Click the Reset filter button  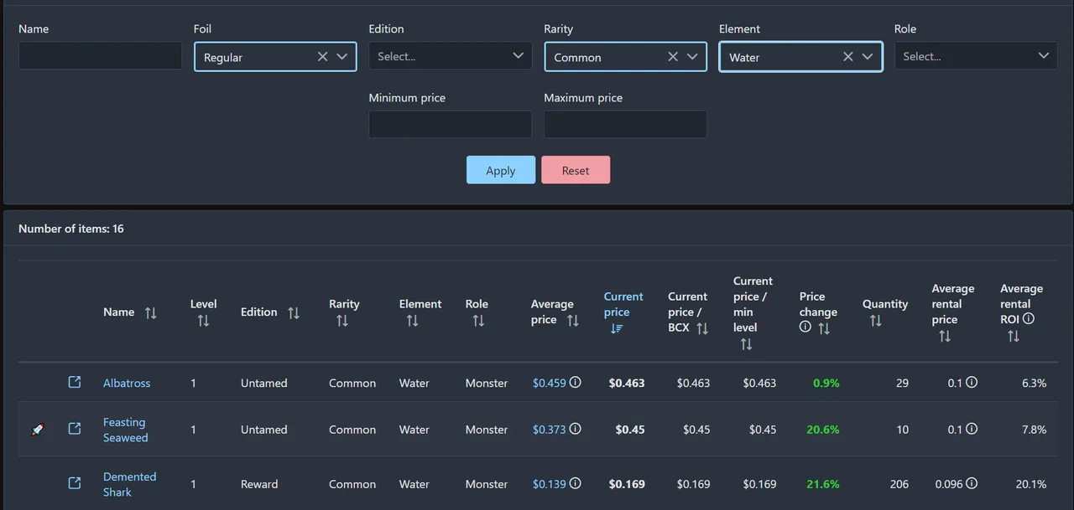[576, 170]
